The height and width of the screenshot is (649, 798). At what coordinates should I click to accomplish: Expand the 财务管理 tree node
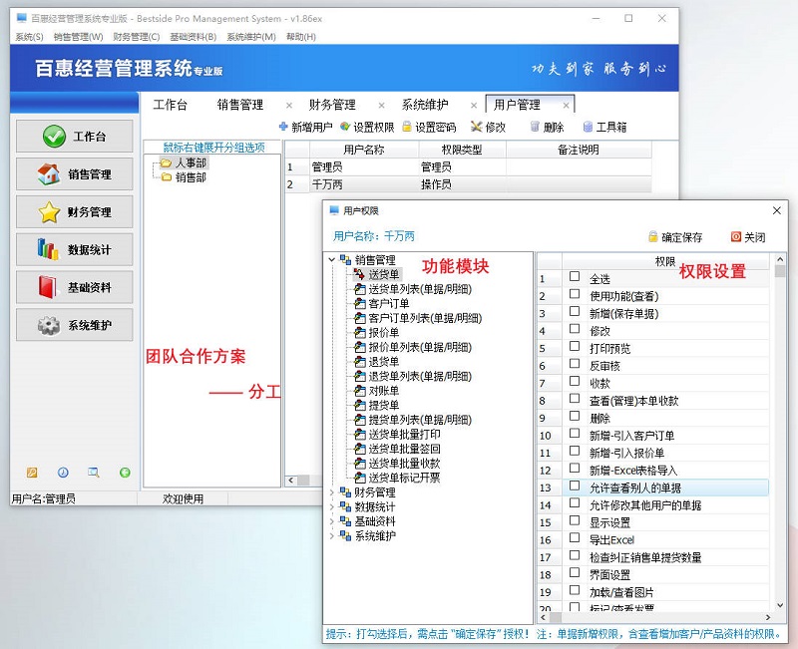point(332,492)
